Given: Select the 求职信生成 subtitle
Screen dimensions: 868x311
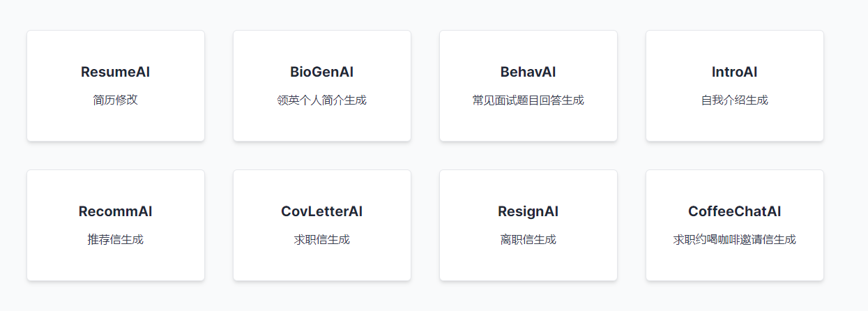Looking at the screenshot, I should [x=322, y=239].
